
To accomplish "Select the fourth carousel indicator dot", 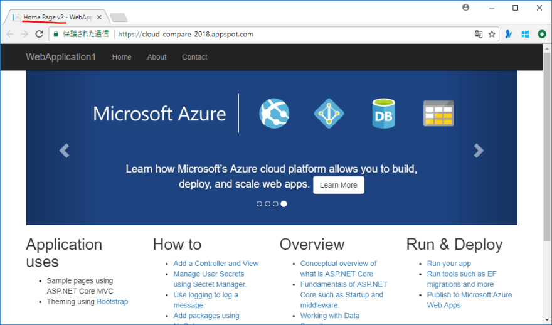I will (x=284, y=204).
